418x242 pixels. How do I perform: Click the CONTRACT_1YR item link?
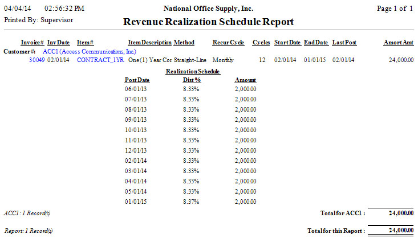[x=100, y=59]
